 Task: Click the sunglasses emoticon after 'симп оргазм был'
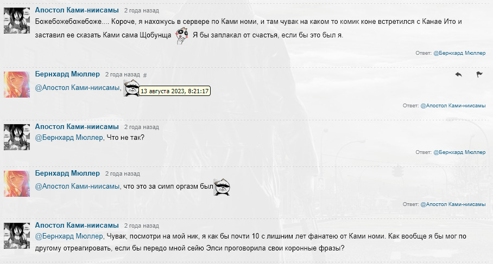tap(222, 187)
